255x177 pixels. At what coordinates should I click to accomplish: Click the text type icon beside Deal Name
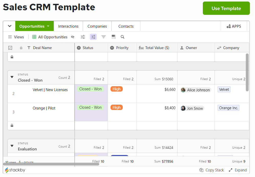click(29, 48)
